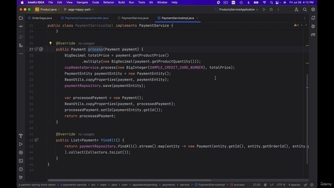Open UTF-8 encoding selector in status bar
The width and height of the screenshot is (334, 188).
click(x=281, y=185)
